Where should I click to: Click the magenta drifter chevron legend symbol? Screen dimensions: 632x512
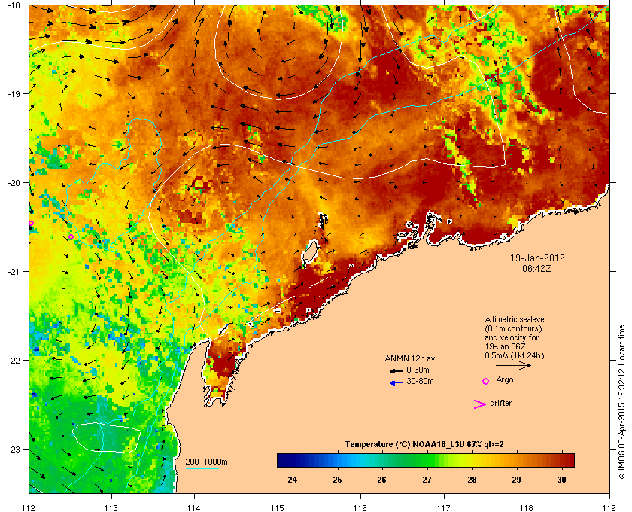[480, 404]
